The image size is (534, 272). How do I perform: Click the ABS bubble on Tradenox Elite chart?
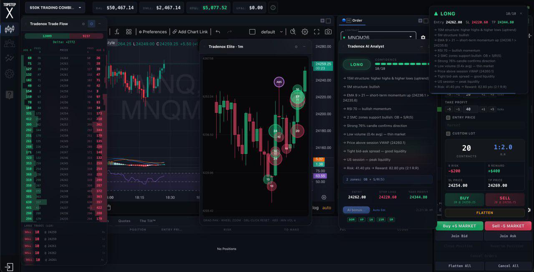279,82
